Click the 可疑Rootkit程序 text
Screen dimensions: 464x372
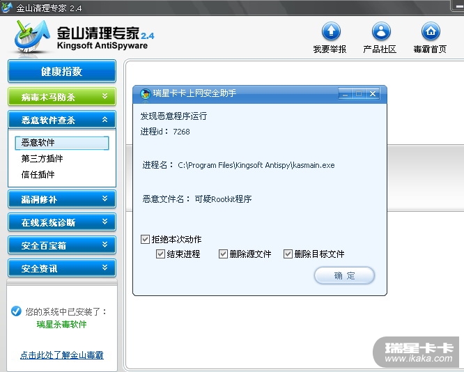point(223,199)
